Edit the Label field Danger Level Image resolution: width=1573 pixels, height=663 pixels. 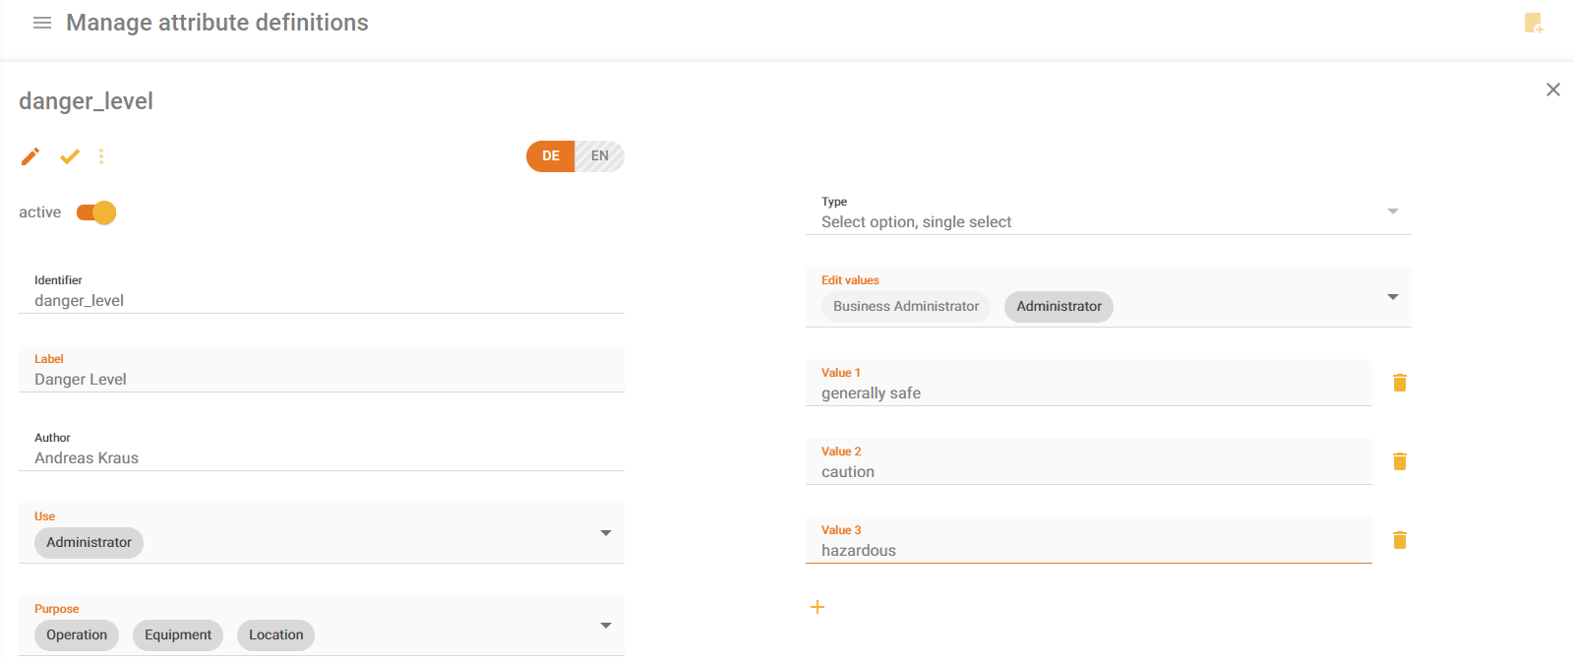(322, 369)
